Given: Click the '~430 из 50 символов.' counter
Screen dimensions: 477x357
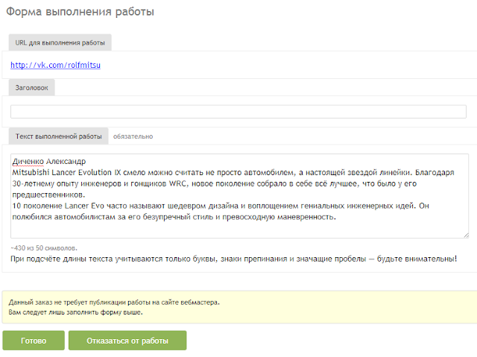Looking at the screenshot, I should pos(44,248).
